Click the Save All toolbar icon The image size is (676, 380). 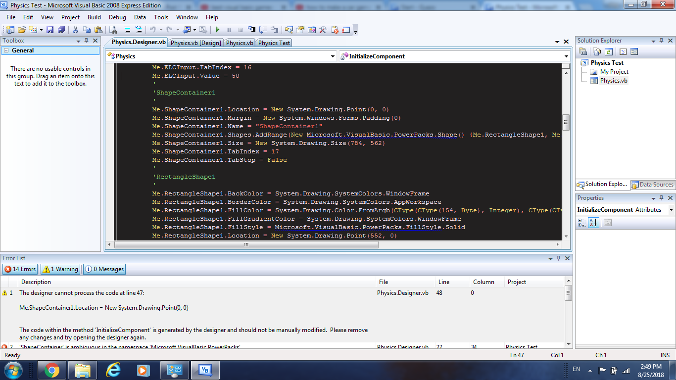[x=61, y=30]
